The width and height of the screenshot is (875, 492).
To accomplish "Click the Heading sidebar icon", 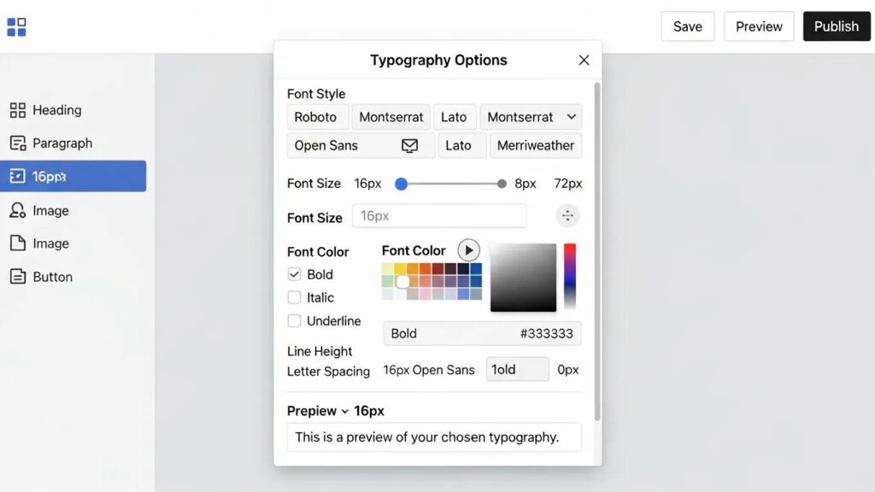I will pos(17,110).
